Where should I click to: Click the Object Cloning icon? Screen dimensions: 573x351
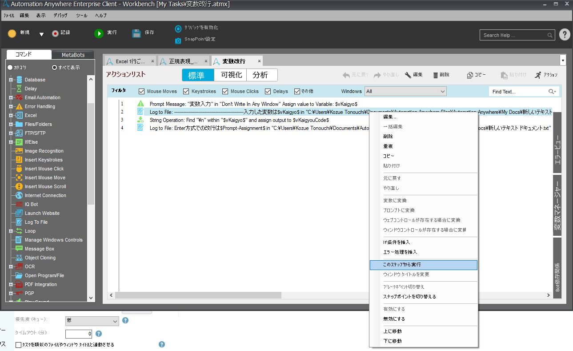coord(19,258)
